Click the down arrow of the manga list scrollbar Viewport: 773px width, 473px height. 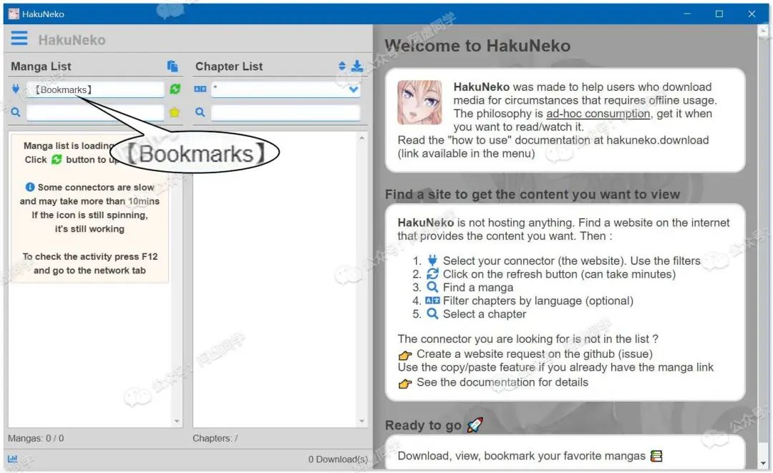pos(177,421)
